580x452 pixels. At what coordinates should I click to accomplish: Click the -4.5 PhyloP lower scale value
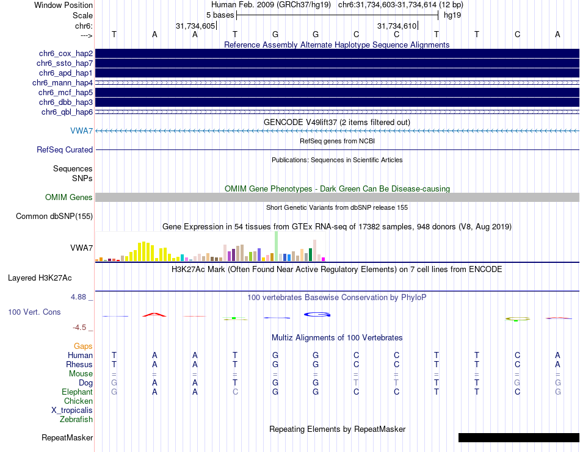point(79,328)
